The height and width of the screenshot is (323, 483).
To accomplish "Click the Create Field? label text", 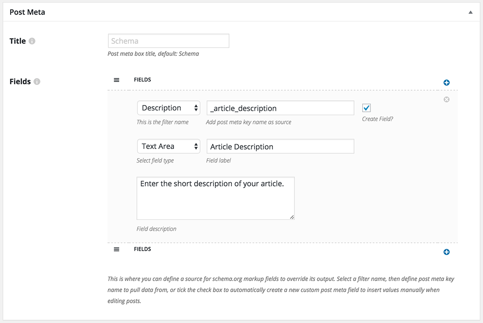I will pos(377,119).
